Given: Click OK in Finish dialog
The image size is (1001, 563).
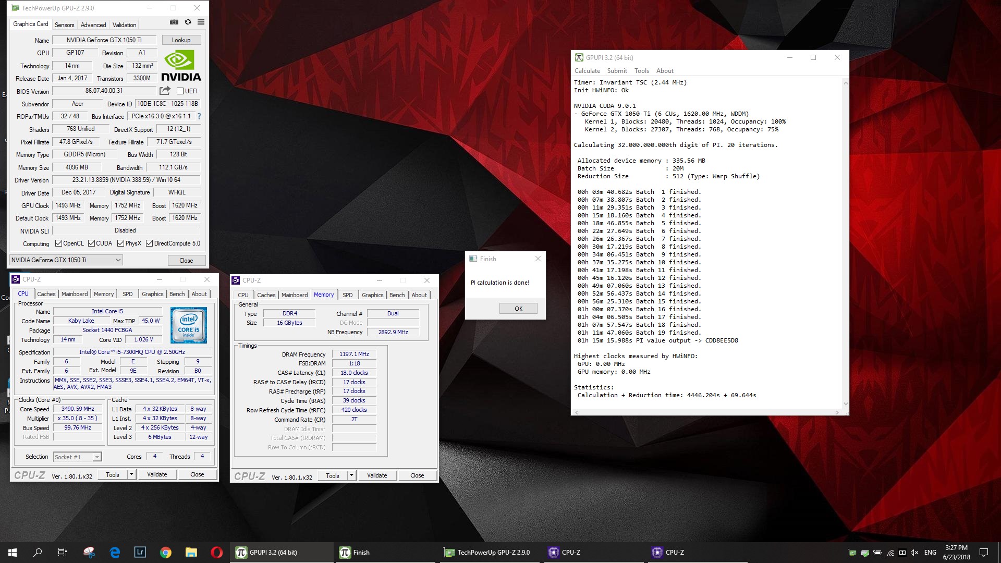Looking at the screenshot, I should pyautogui.click(x=518, y=309).
